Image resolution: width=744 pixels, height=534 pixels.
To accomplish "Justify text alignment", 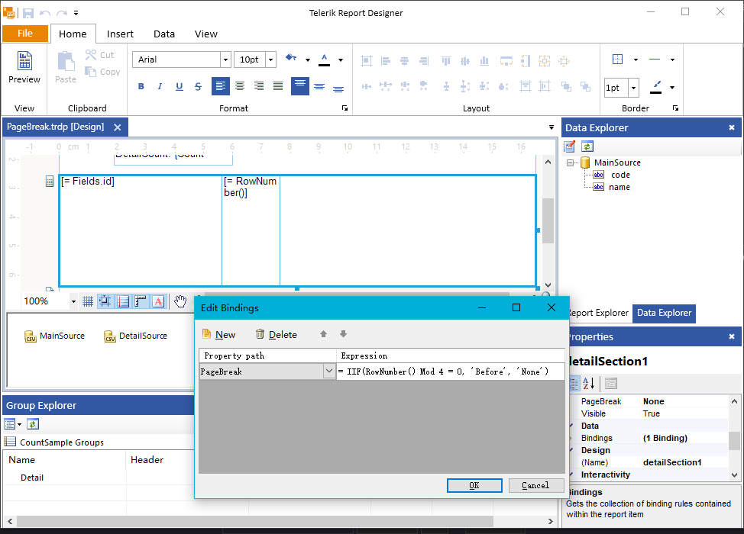I will pyautogui.click(x=278, y=85).
